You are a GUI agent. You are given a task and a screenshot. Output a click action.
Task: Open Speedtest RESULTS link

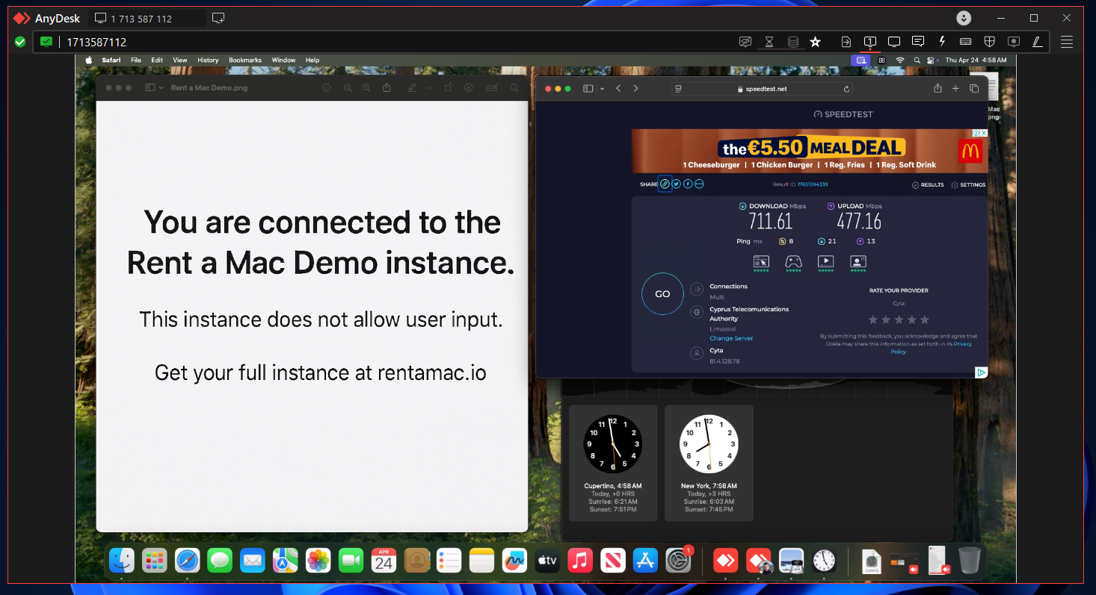coord(928,184)
